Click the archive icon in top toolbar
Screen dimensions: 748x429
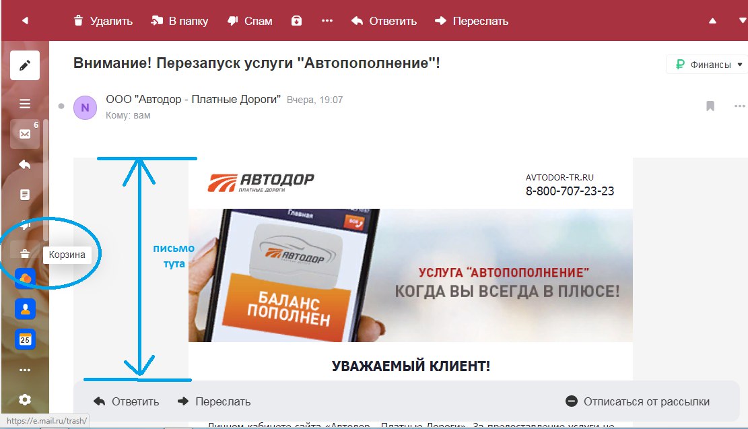[297, 20]
